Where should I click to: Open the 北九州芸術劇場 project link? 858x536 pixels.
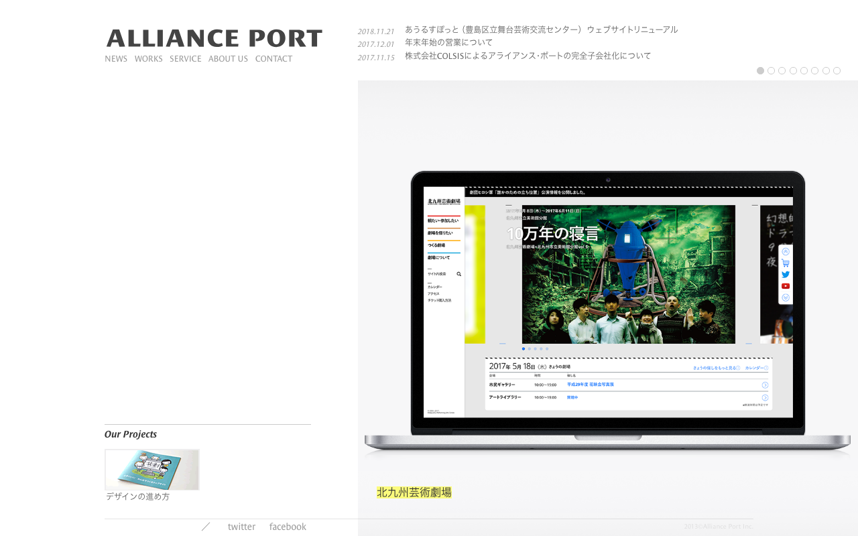(414, 492)
